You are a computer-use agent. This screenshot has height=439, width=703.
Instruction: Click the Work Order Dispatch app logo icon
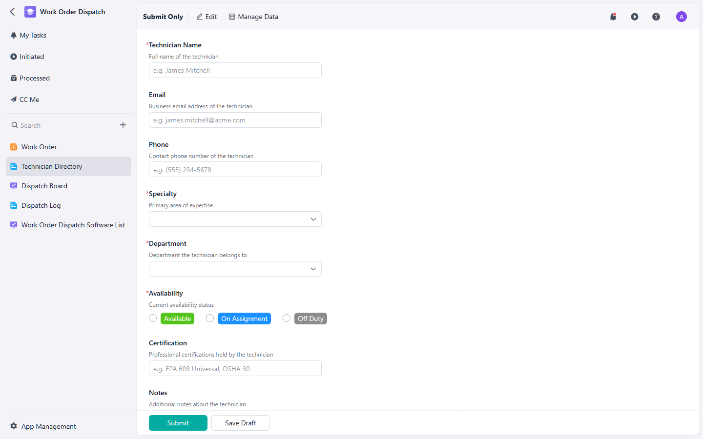30,12
